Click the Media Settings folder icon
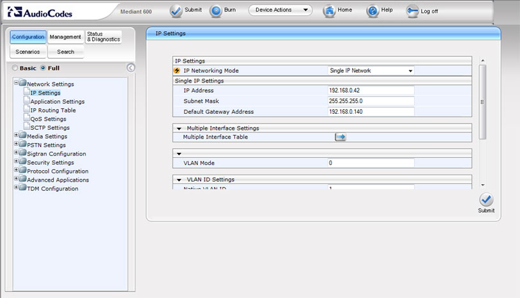The height and width of the screenshot is (298, 520). (x=22, y=135)
